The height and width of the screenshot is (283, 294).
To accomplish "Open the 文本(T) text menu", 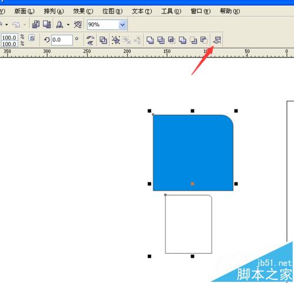I will [x=142, y=11].
